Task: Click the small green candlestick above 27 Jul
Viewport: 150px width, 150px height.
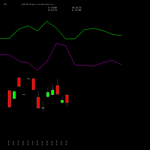Action: [x=62, y=101]
